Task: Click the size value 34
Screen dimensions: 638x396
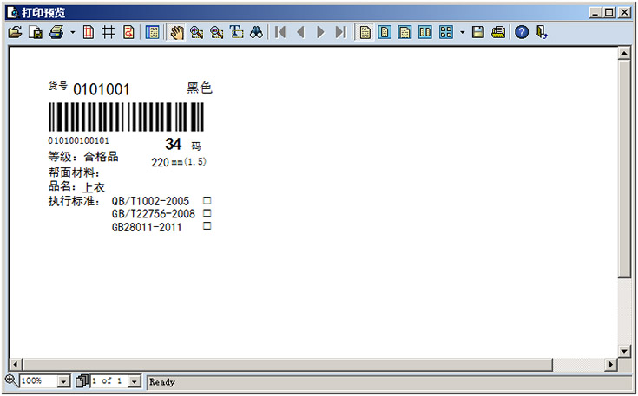Action: pos(174,144)
